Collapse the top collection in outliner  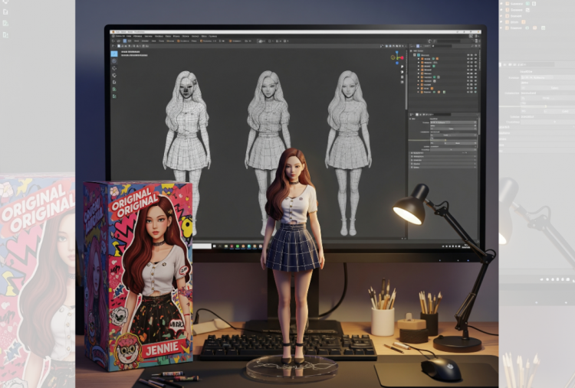[x=414, y=55]
